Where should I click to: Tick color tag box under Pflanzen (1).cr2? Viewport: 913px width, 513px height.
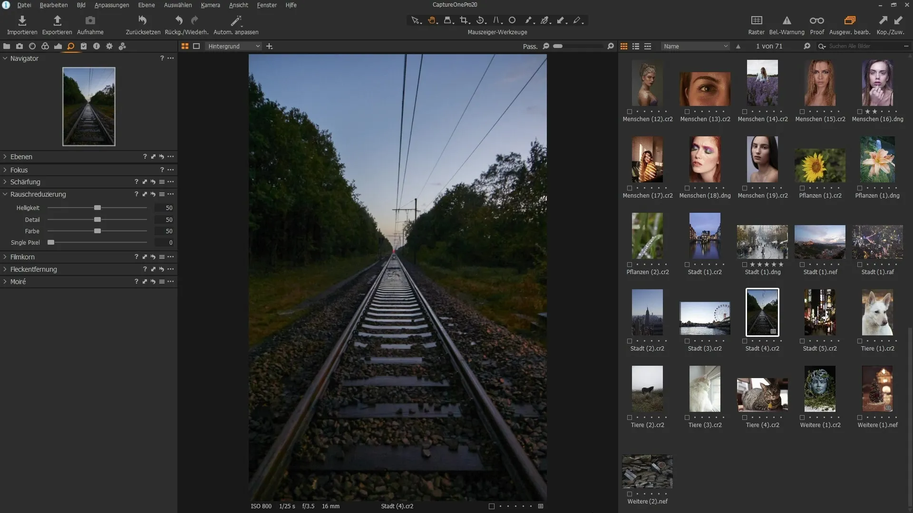(802, 188)
